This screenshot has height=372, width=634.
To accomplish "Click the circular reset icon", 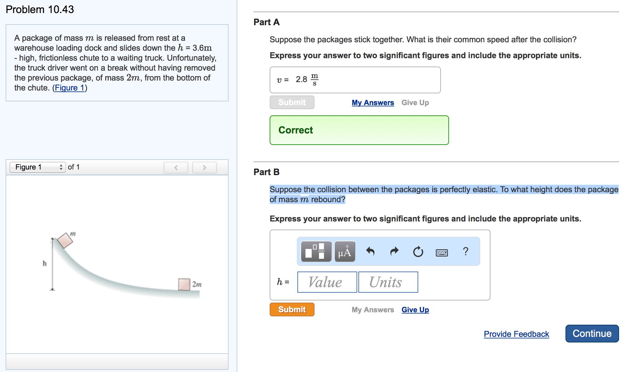I will (x=418, y=251).
